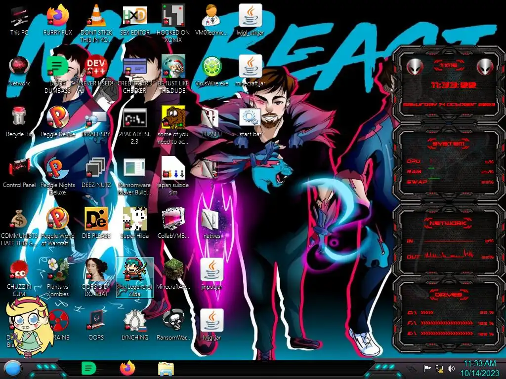Open the CREDIT CARD CHECKER shortcut
Viewport: 506px width, 379px height.
pos(134,75)
